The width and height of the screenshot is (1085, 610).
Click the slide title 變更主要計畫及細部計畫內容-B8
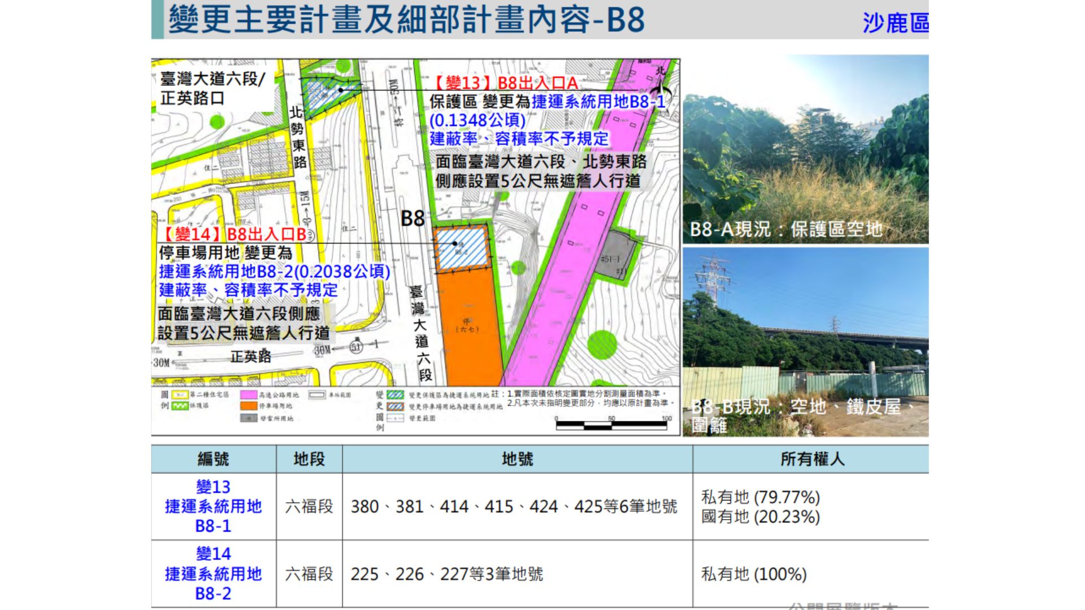click(x=406, y=20)
